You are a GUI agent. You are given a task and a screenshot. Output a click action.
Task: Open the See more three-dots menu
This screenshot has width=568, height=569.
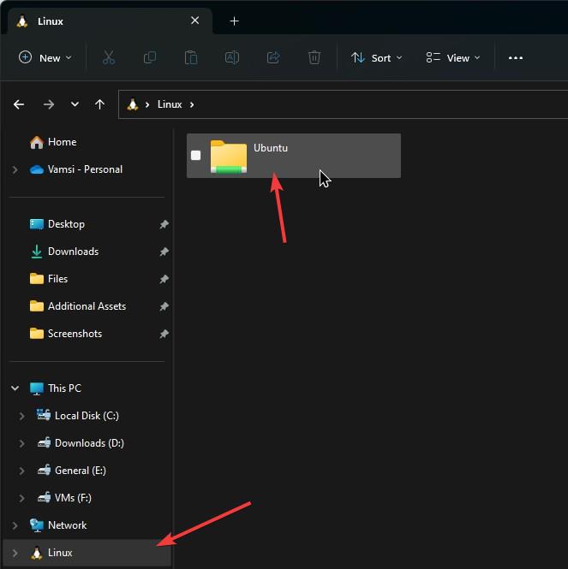[x=515, y=57]
